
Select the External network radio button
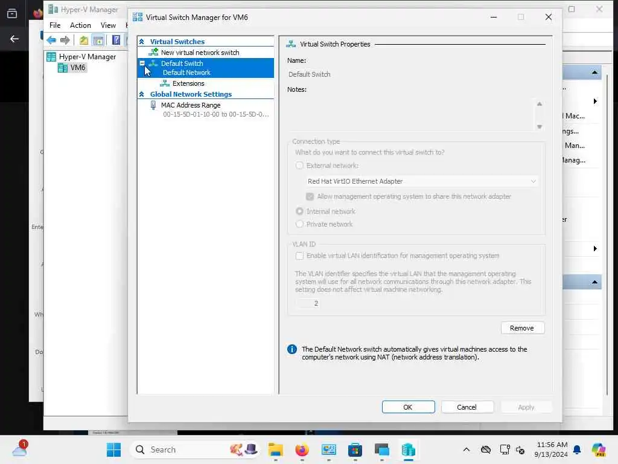point(299,166)
